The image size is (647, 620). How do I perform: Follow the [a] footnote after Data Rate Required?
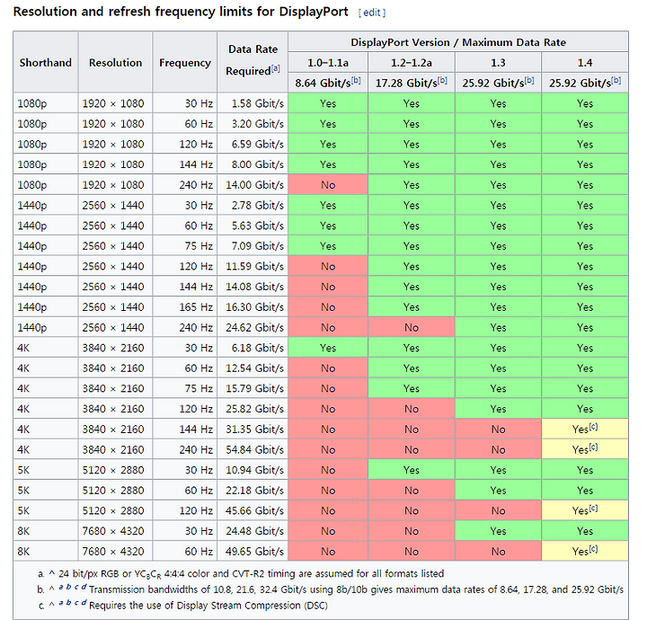(276, 68)
